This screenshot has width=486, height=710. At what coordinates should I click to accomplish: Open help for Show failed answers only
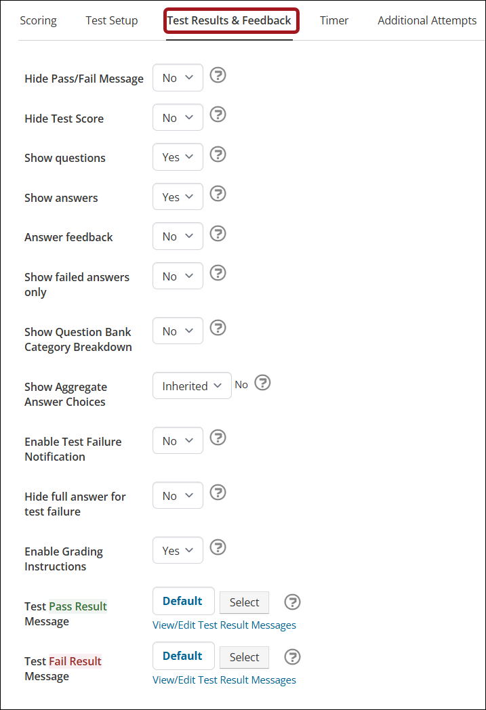(218, 273)
